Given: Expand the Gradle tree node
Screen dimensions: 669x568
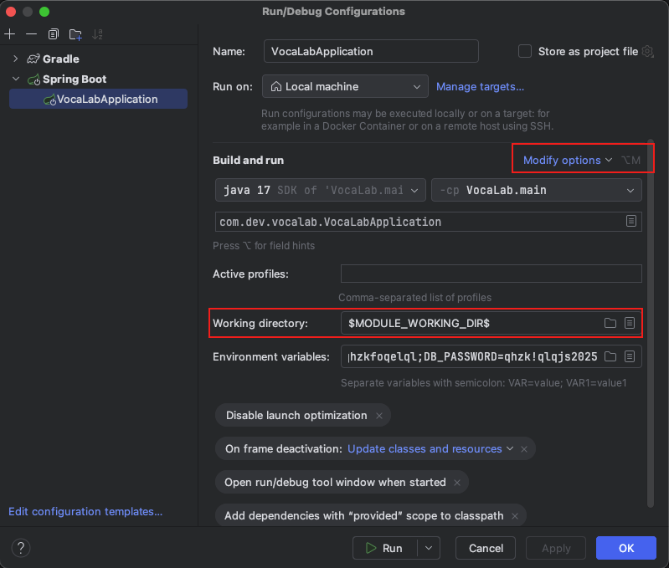Looking at the screenshot, I should pos(16,59).
